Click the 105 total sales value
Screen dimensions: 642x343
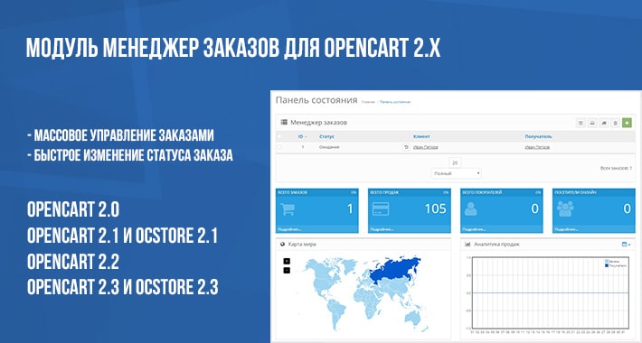[435, 209]
